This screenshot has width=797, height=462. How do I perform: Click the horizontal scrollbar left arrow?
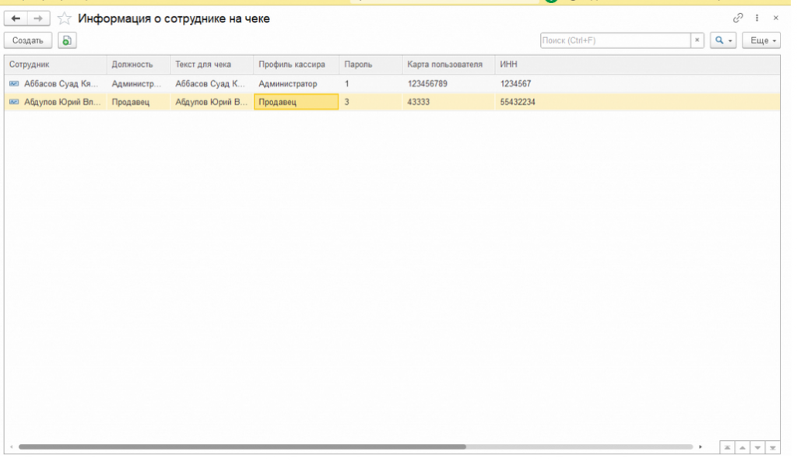(x=11, y=446)
